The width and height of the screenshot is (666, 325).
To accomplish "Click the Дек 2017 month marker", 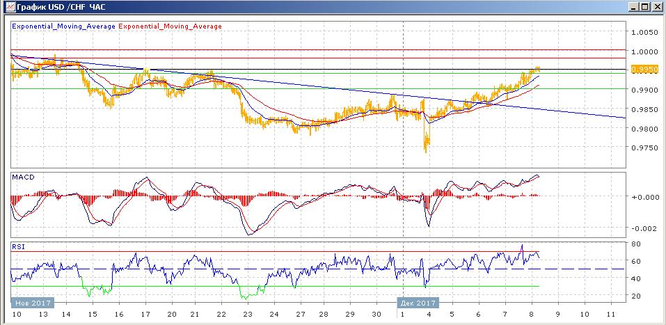I will tap(418, 303).
